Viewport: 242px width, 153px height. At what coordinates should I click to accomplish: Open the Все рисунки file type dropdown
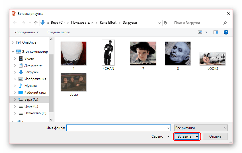201,128
